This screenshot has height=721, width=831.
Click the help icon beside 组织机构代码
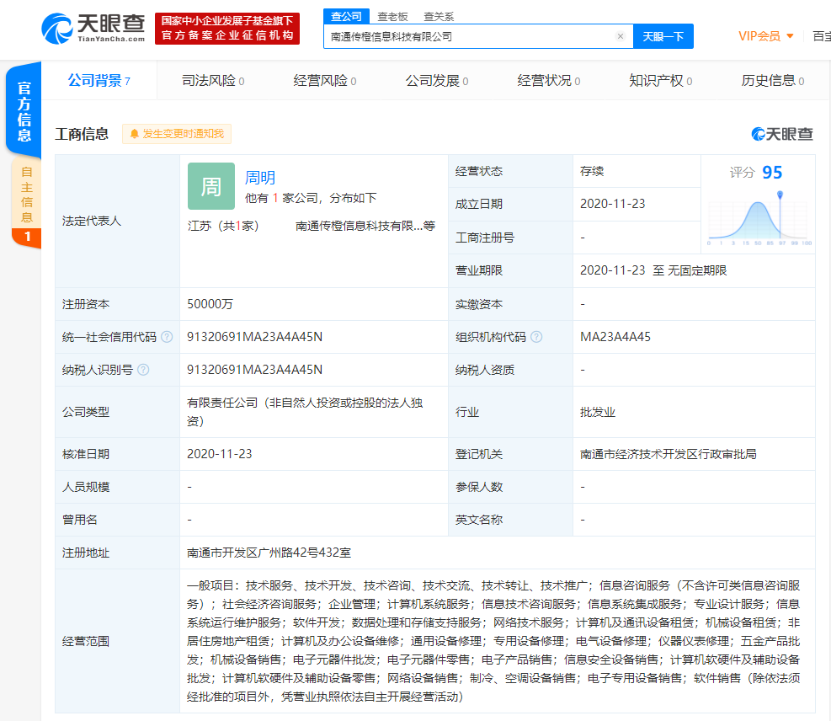tap(536, 337)
